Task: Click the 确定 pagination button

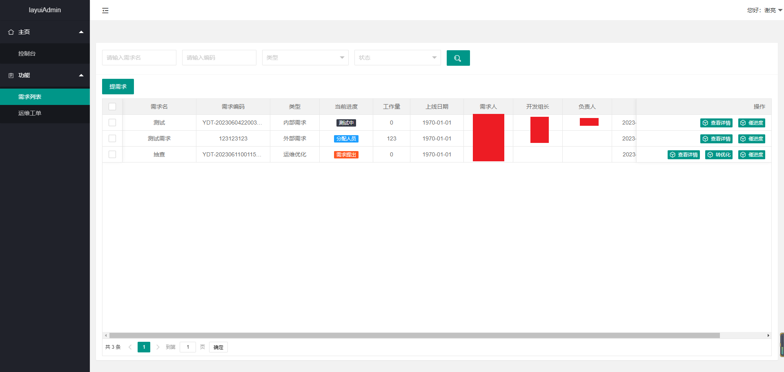Action: 218,347
